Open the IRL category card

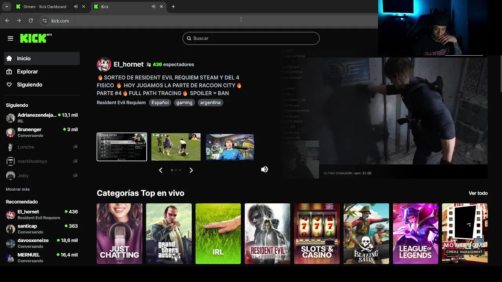click(218, 233)
